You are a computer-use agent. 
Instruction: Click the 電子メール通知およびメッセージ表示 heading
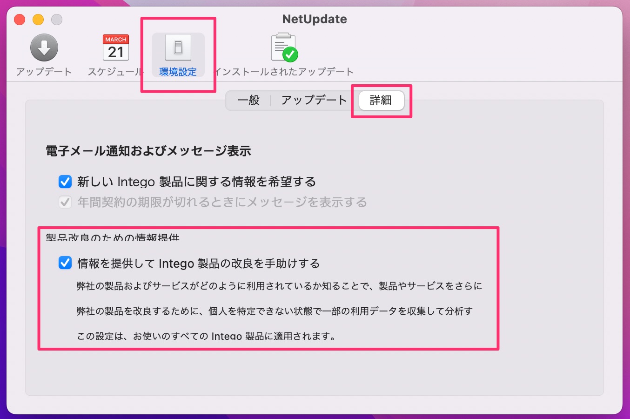tap(148, 151)
